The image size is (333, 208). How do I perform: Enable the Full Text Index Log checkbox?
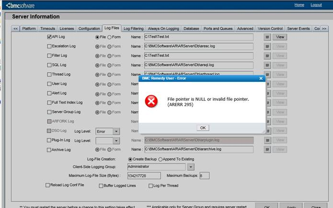49,102
